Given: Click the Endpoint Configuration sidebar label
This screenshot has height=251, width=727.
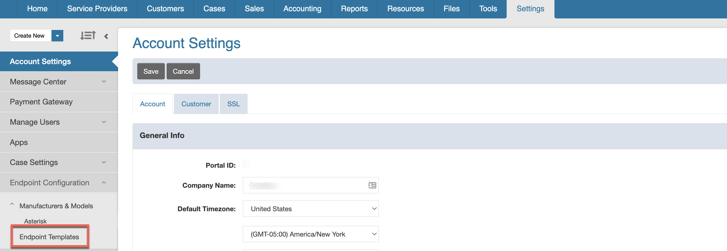Looking at the screenshot, I should (x=50, y=183).
